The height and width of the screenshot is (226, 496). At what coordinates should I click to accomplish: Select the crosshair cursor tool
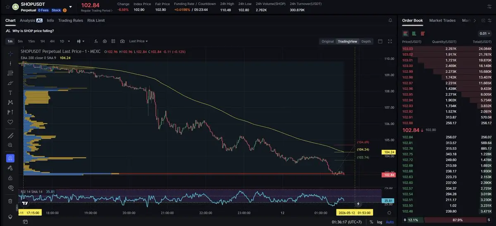tap(10, 53)
